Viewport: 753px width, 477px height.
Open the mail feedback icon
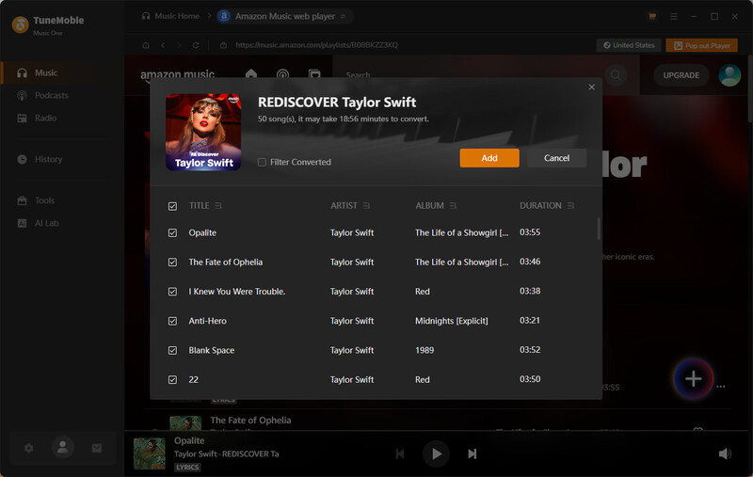click(97, 448)
